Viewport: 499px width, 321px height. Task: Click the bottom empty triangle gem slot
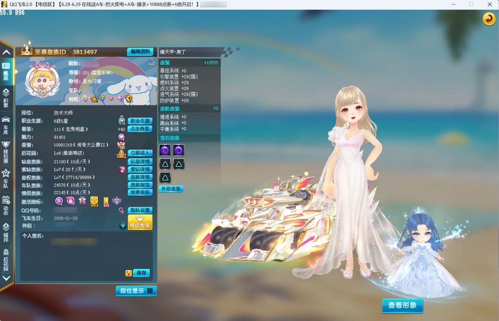tap(165, 177)
